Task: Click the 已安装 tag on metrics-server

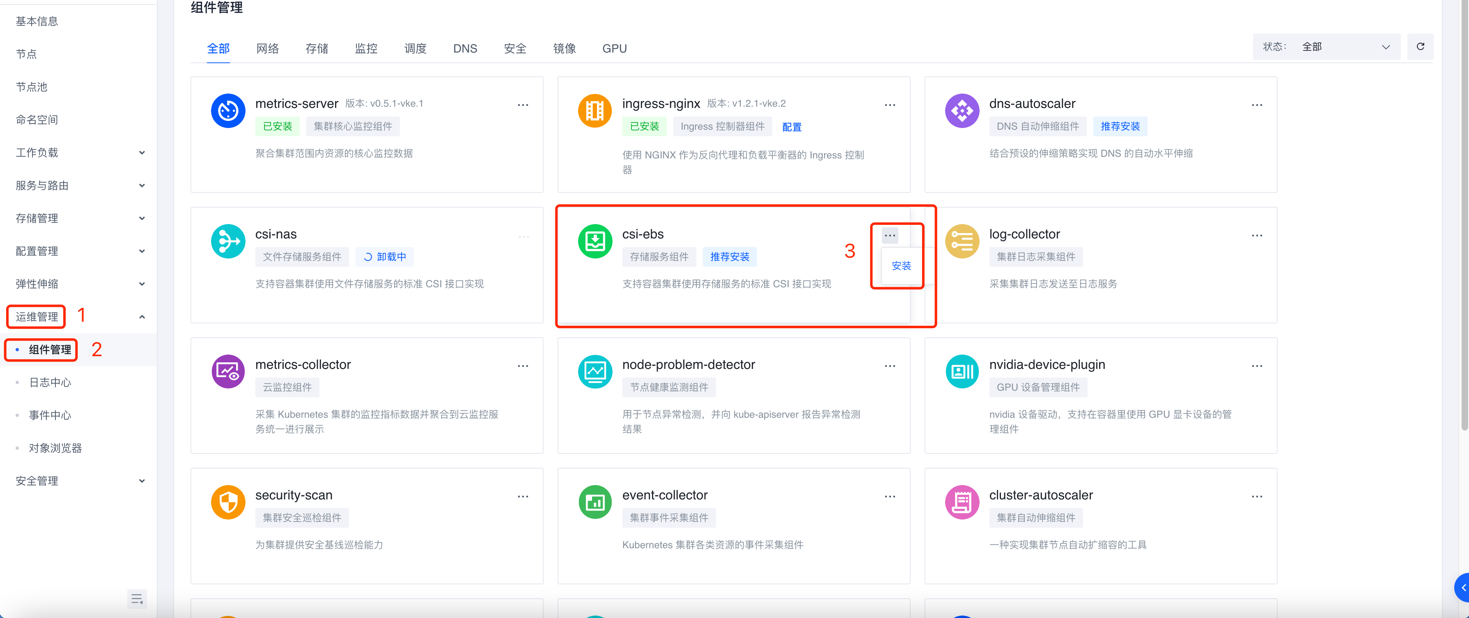Action: coord(277,126)
